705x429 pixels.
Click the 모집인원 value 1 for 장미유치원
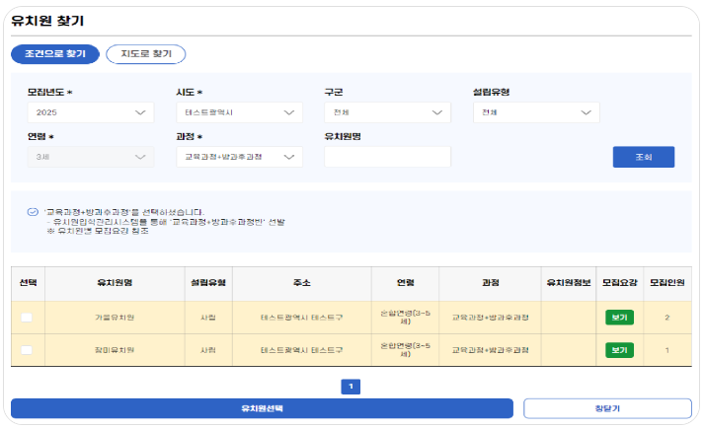coord(667,350)
